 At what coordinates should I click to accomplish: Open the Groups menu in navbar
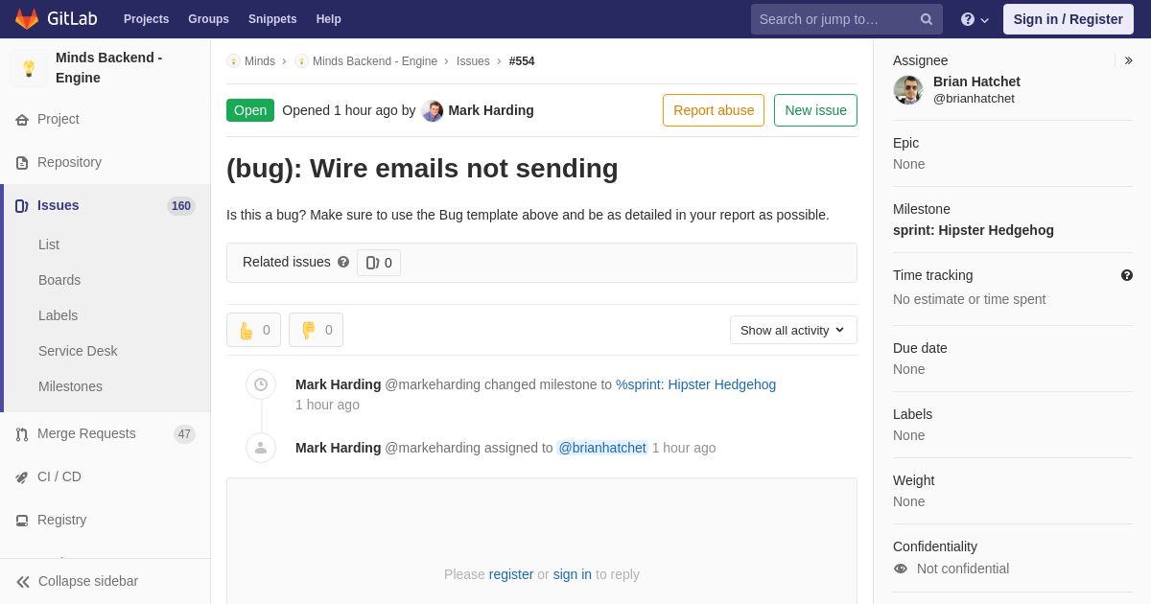click(x=208, y=19)
